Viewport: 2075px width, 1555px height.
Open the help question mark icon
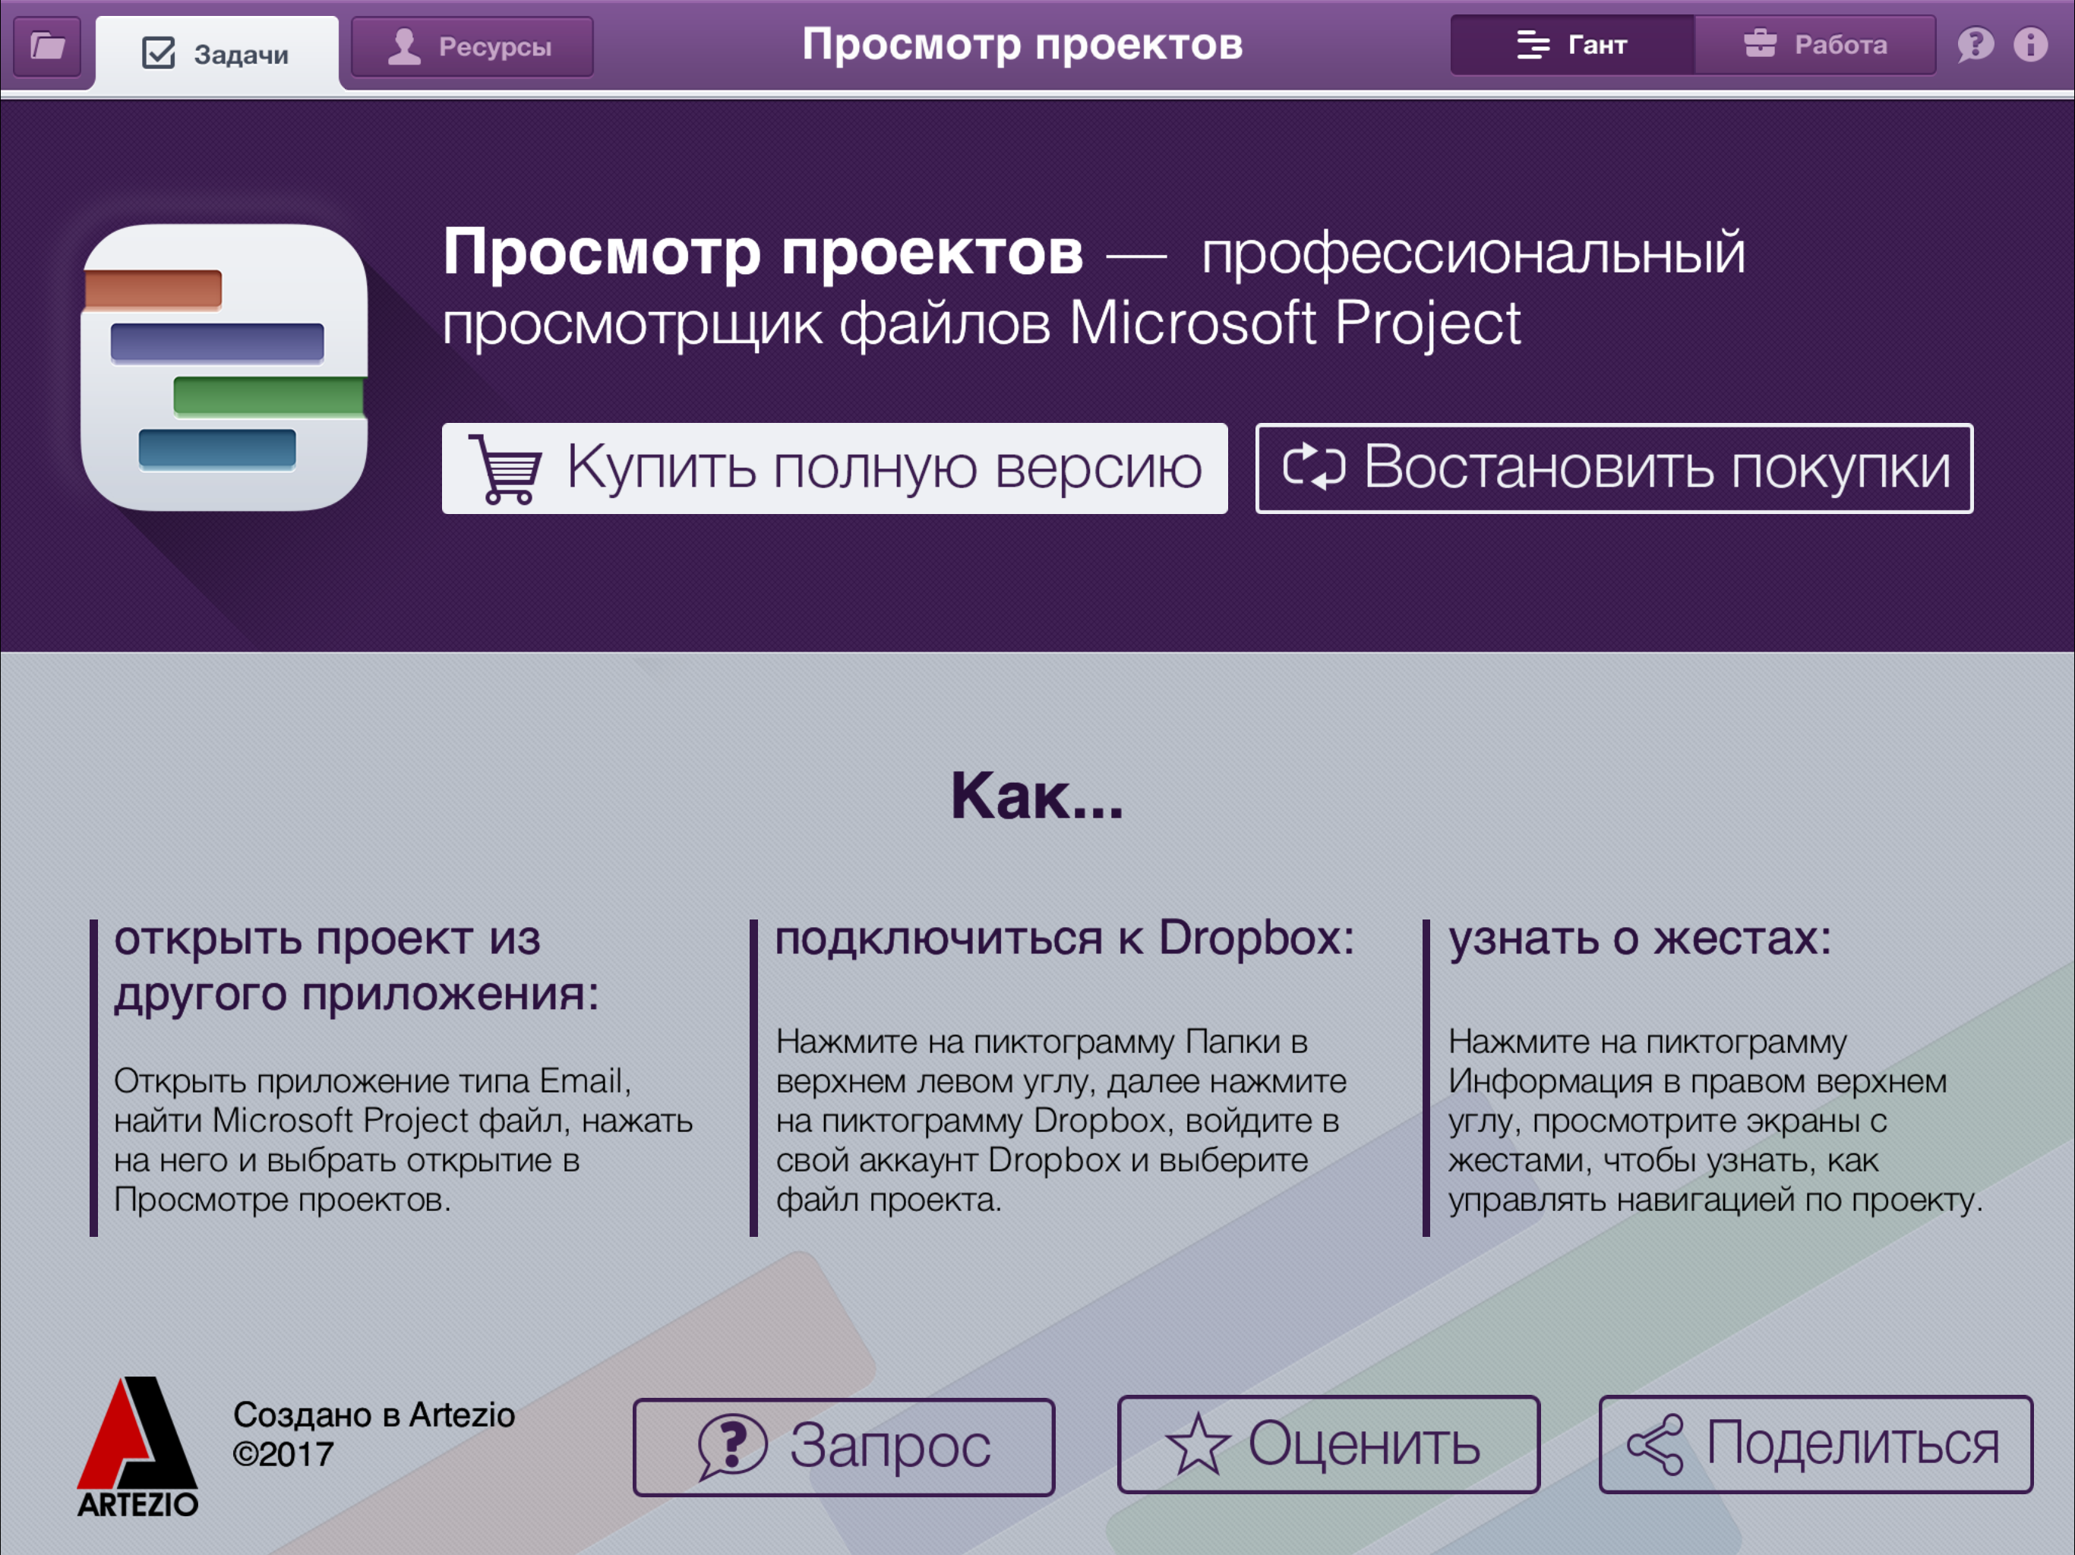tap(1975, 44)
